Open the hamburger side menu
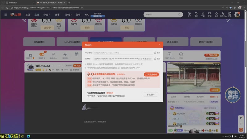The width and height of the screenshot is (247, 139). click(x=6, y=15)
